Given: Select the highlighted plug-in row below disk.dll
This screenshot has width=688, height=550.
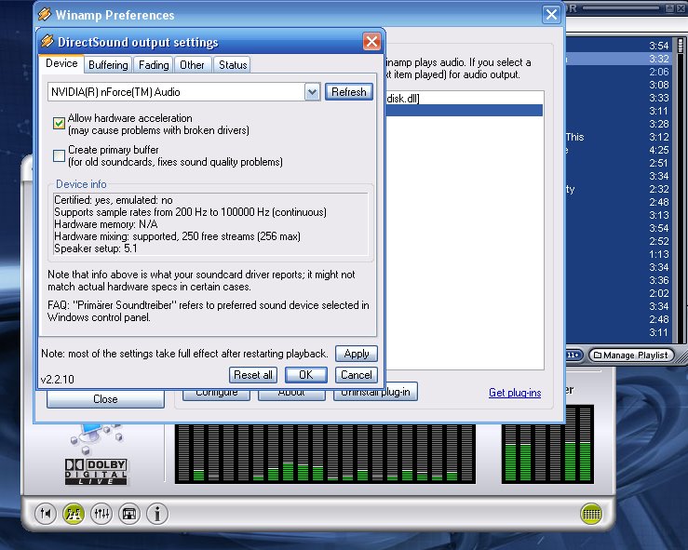Looking at the screenshot, I should 465,110.
